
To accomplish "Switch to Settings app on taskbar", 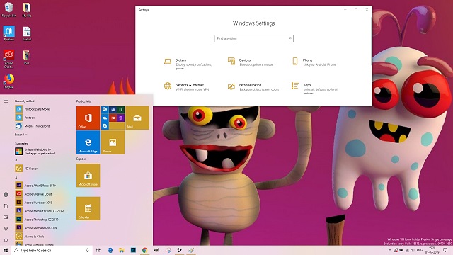I will 179,250.
